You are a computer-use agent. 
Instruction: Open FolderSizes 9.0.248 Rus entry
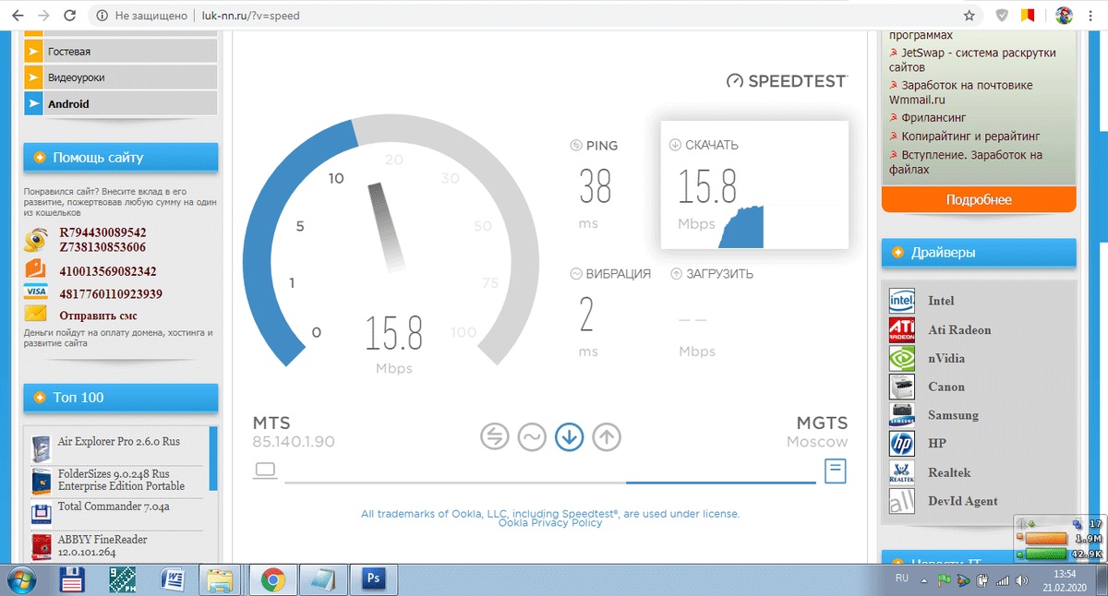pos(121,480)
